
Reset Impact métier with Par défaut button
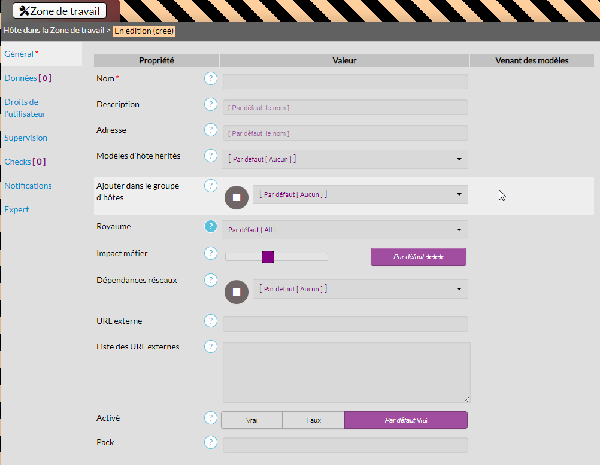(418, 257)
